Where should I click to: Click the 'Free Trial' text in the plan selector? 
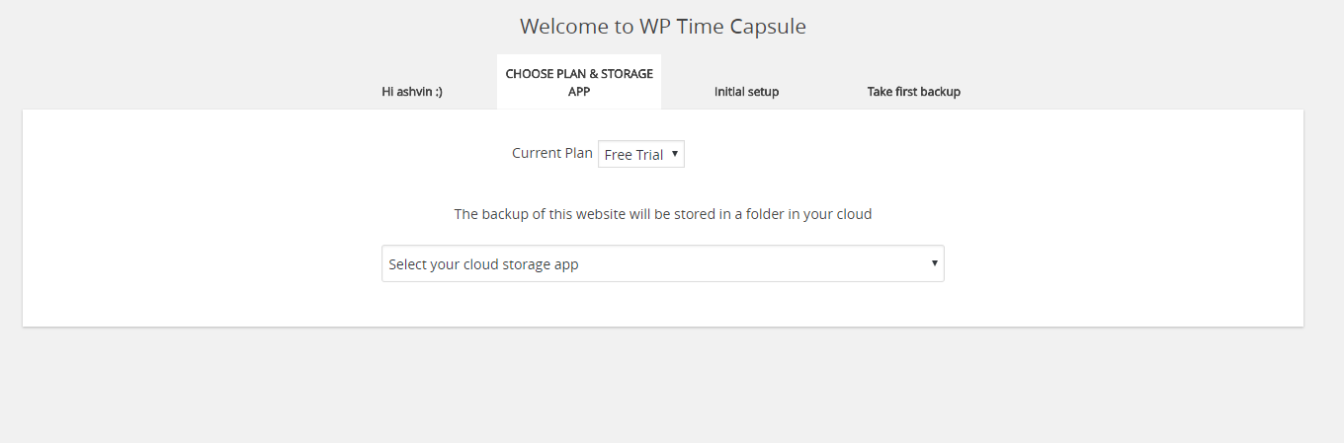633,155
